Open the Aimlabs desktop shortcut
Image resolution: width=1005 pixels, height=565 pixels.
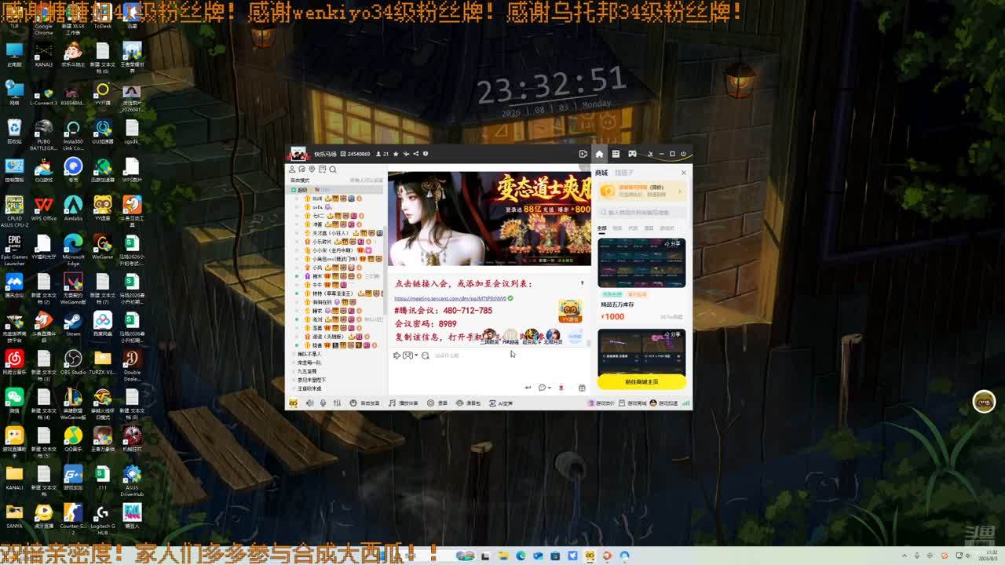click(x=73, y=209)
